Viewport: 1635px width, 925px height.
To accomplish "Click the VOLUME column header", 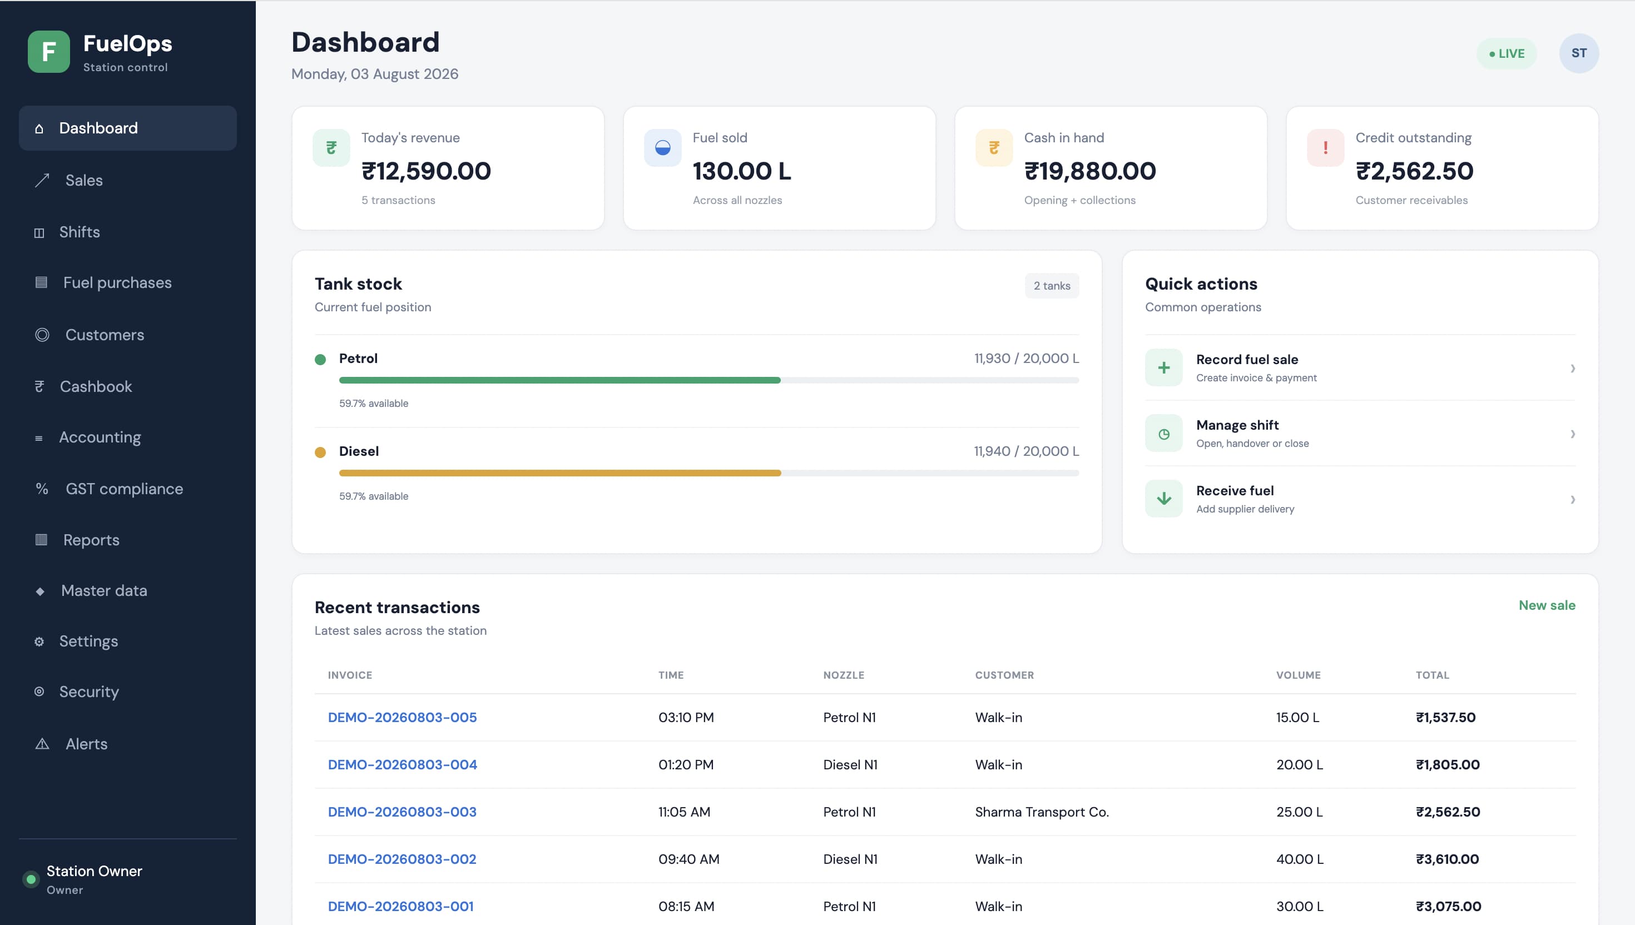I will click(1298, 675).
